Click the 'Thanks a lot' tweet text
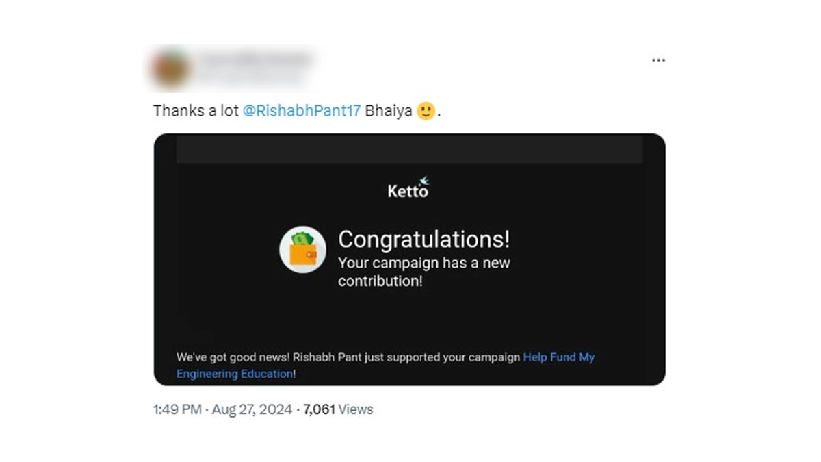Image resolution: width=821 pixels, height=462 pixels. [x=196, y=111]
